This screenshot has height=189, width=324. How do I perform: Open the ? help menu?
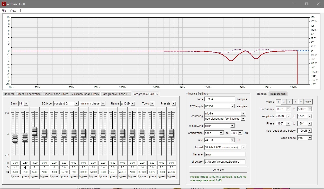pos(20,10)
